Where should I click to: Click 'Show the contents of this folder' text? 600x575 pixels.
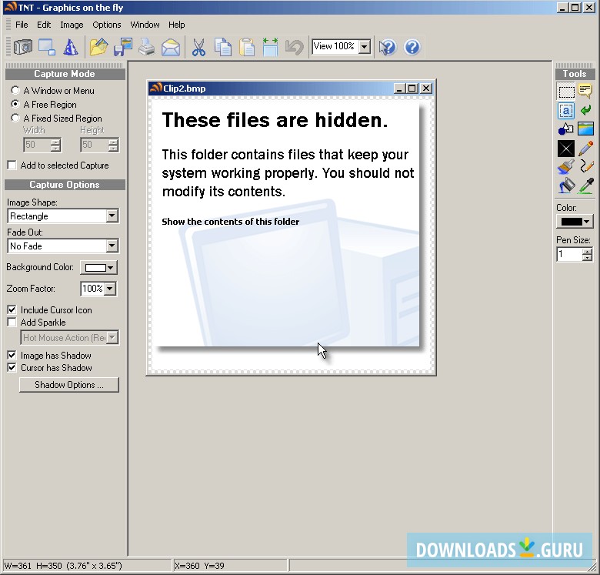(230, 222)
